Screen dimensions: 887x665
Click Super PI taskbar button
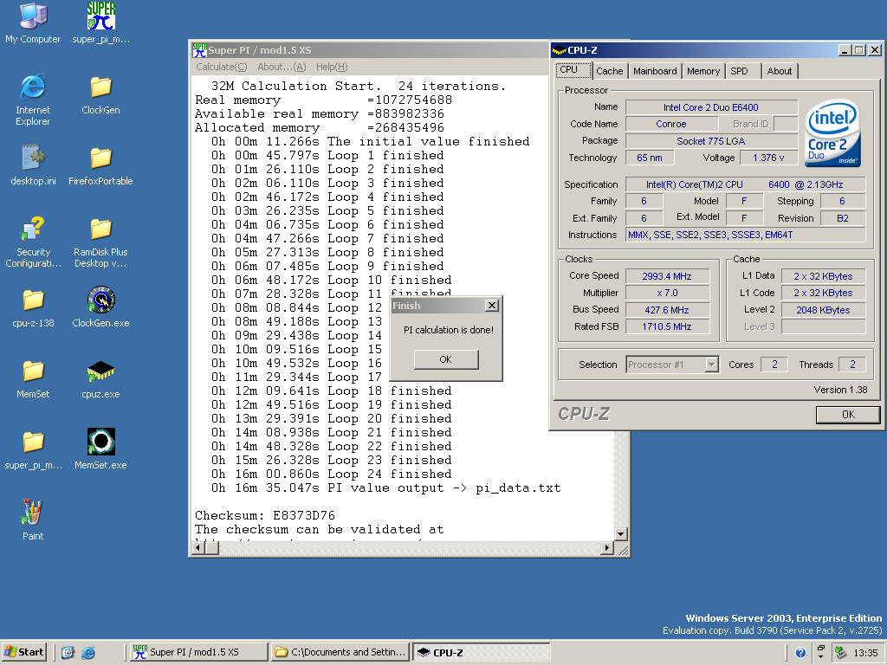198,652
